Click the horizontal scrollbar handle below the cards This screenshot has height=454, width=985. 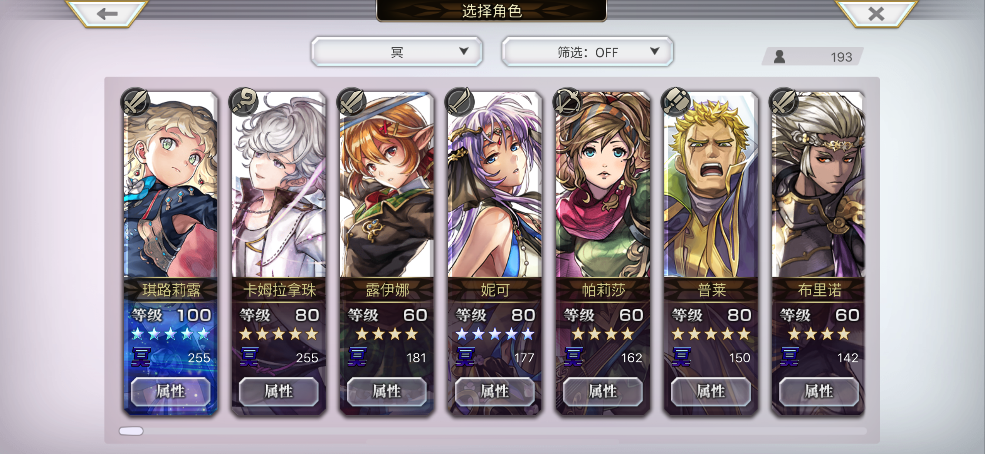coord(131,431)
